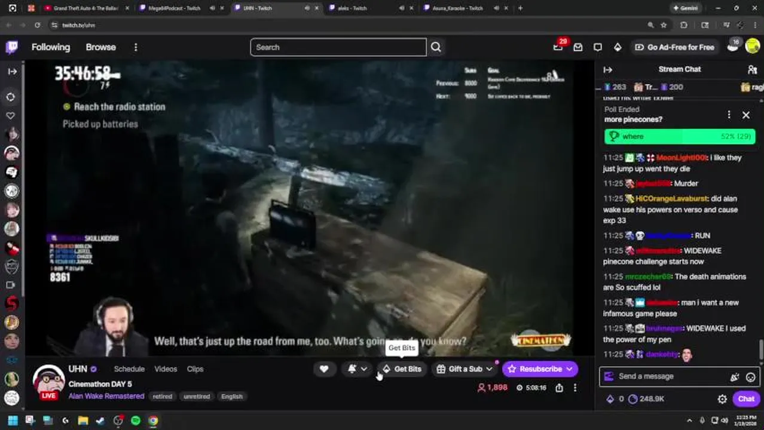The width and height of the screenshot is (764, 430).
Task: Click the 'retired' stream tag
Action: 162,397
